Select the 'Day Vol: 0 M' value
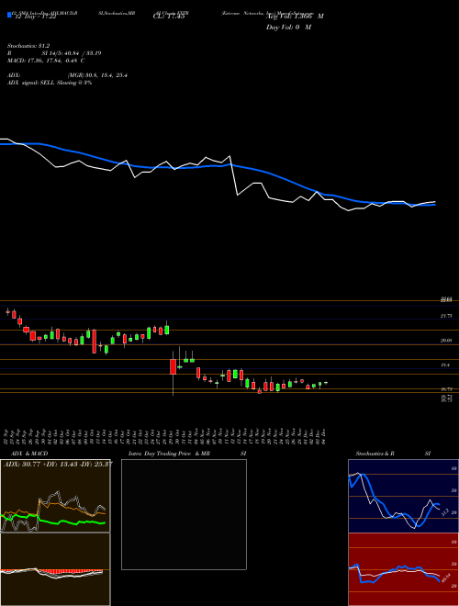 tap(288, 27)
